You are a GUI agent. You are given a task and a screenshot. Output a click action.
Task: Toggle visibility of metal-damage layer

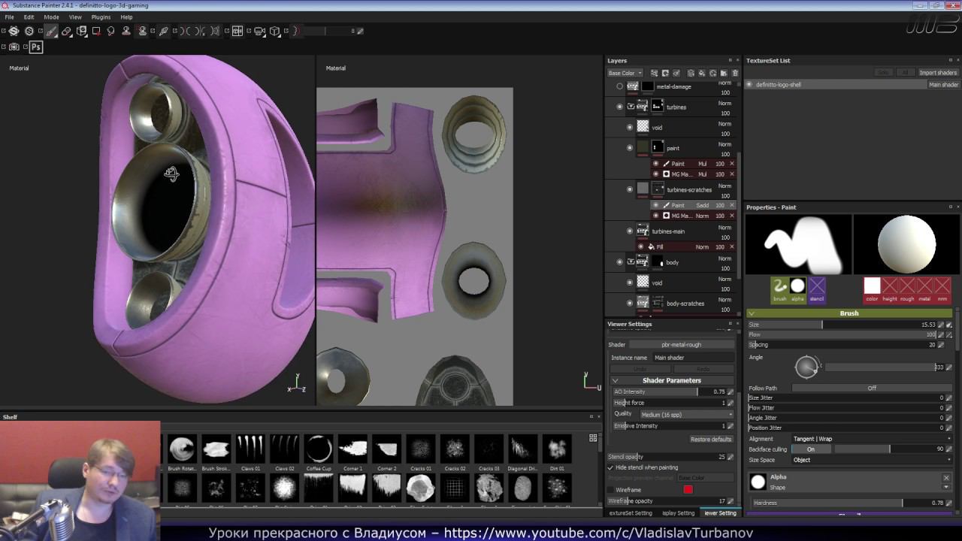tap(619, 86)
